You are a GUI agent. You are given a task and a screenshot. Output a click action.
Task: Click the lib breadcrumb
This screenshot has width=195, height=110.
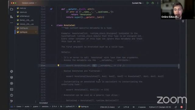click(x=61, y=107)
